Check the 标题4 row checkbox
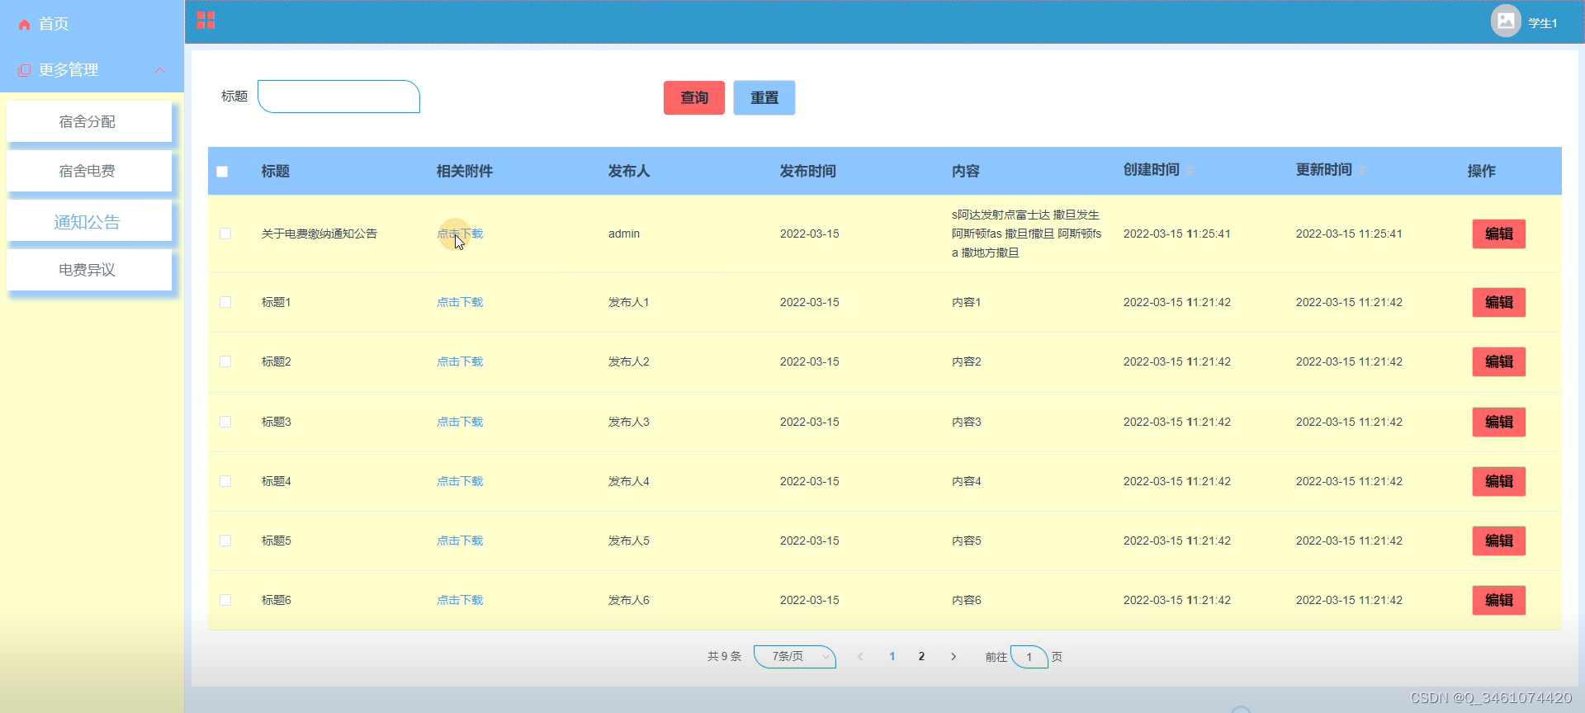This screenshot has width=1585, height=713. (x=225, y=481)
